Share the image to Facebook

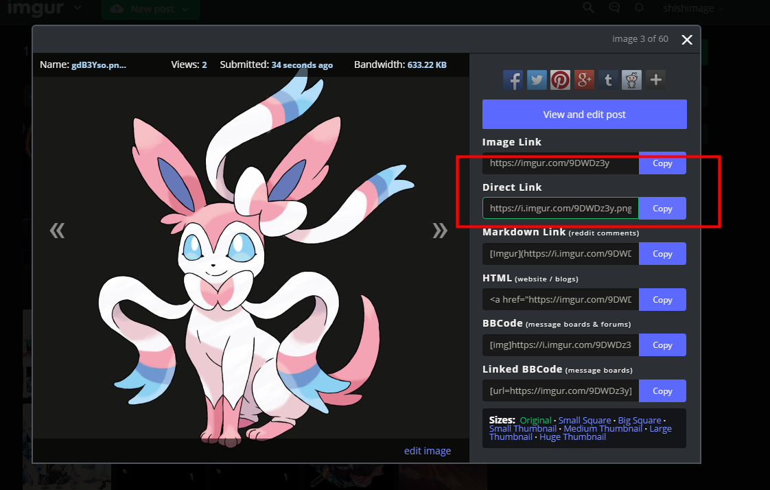pos(513,80)
